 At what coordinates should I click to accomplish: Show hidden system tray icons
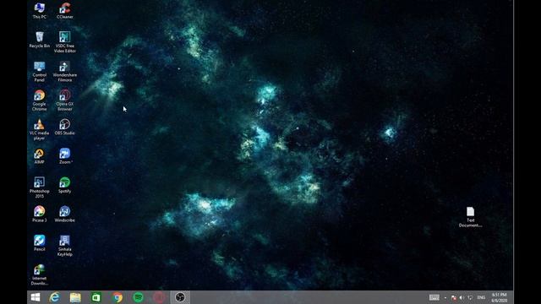coord(445,297)
